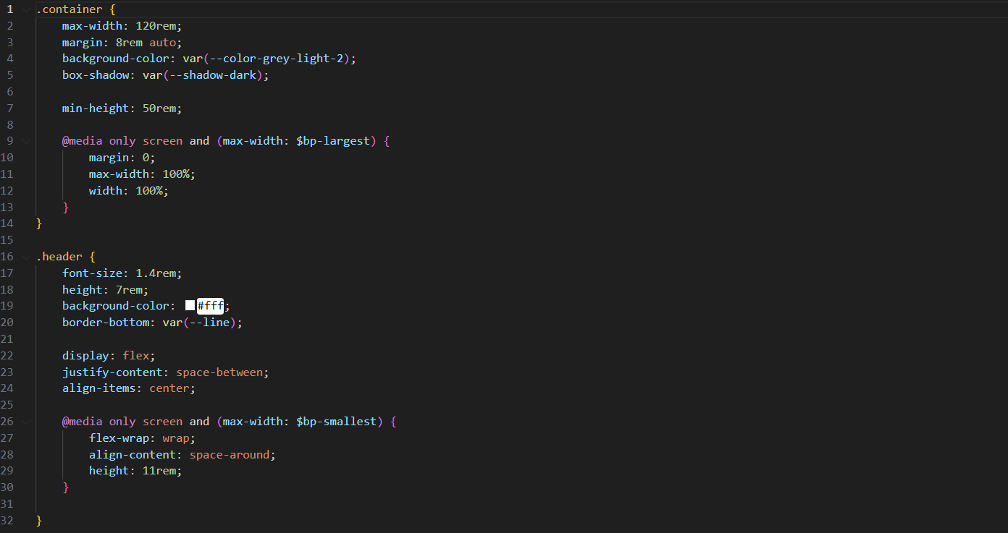This screenshot has height=533, width=1008.
Task: Click the 1.4rem value
Action: [x=156, y=273]
